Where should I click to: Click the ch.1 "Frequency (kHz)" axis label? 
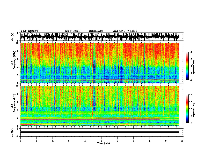(14, 60)
